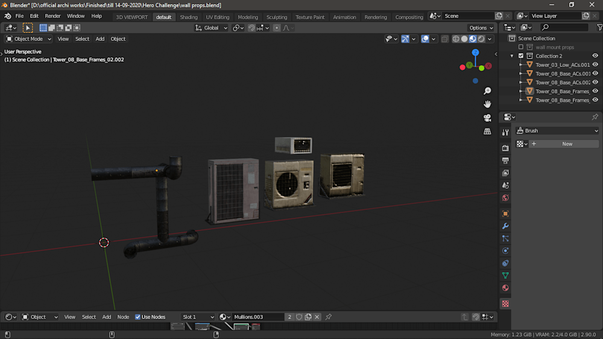The width and height of the screenshot is (603, 339).
Task: Enable the wall mount props collection checkbox
Action: coord(521,47)
